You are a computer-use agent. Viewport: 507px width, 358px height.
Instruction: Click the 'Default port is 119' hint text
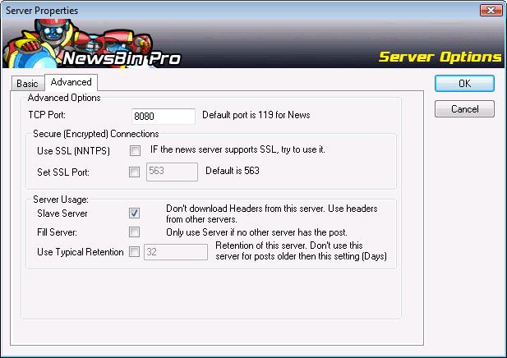(256, 115)
